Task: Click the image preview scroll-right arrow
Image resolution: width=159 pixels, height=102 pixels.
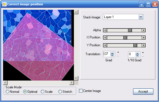Action: click(x=72, y=83)
